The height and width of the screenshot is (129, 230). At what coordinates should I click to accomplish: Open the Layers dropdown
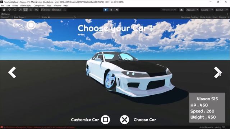click(207, 10)
